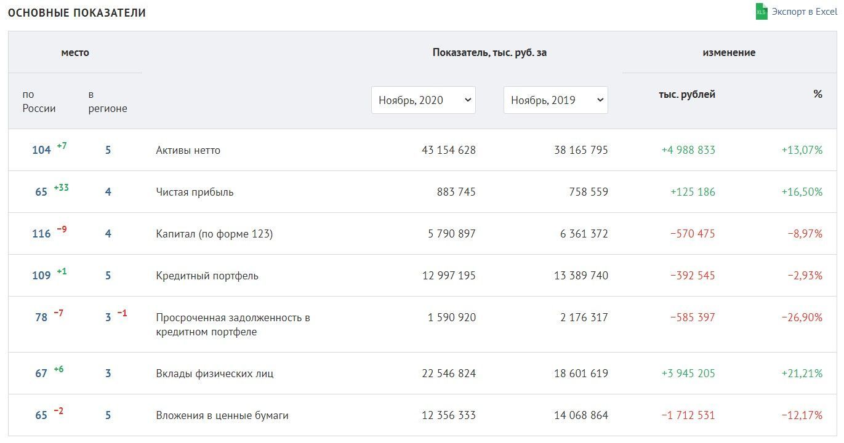Image resolution: width=844 pixels, height=443 pixels.
Task: Click the 'ОСНОВНЫЕ ПОКАЗАТЕЛИ' heading
Action: point(76,13)
